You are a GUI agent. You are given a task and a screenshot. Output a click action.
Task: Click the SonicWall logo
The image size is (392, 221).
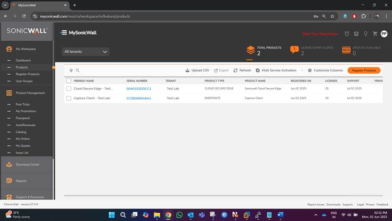tap(27, 31)
